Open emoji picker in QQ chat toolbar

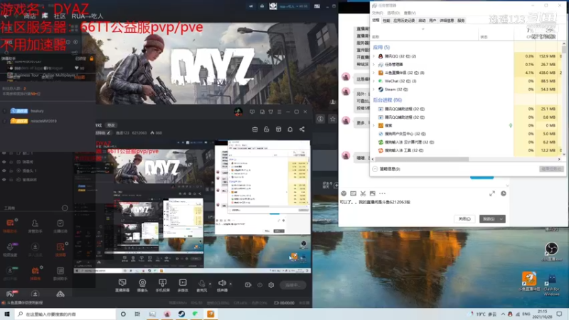pyautogui.click(x=344, y=193)
